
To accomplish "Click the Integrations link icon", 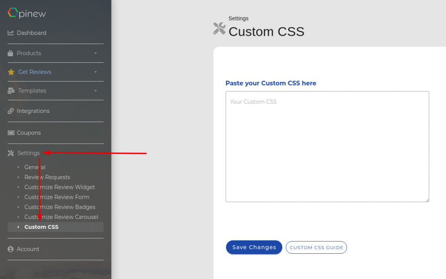I will 11,111.
